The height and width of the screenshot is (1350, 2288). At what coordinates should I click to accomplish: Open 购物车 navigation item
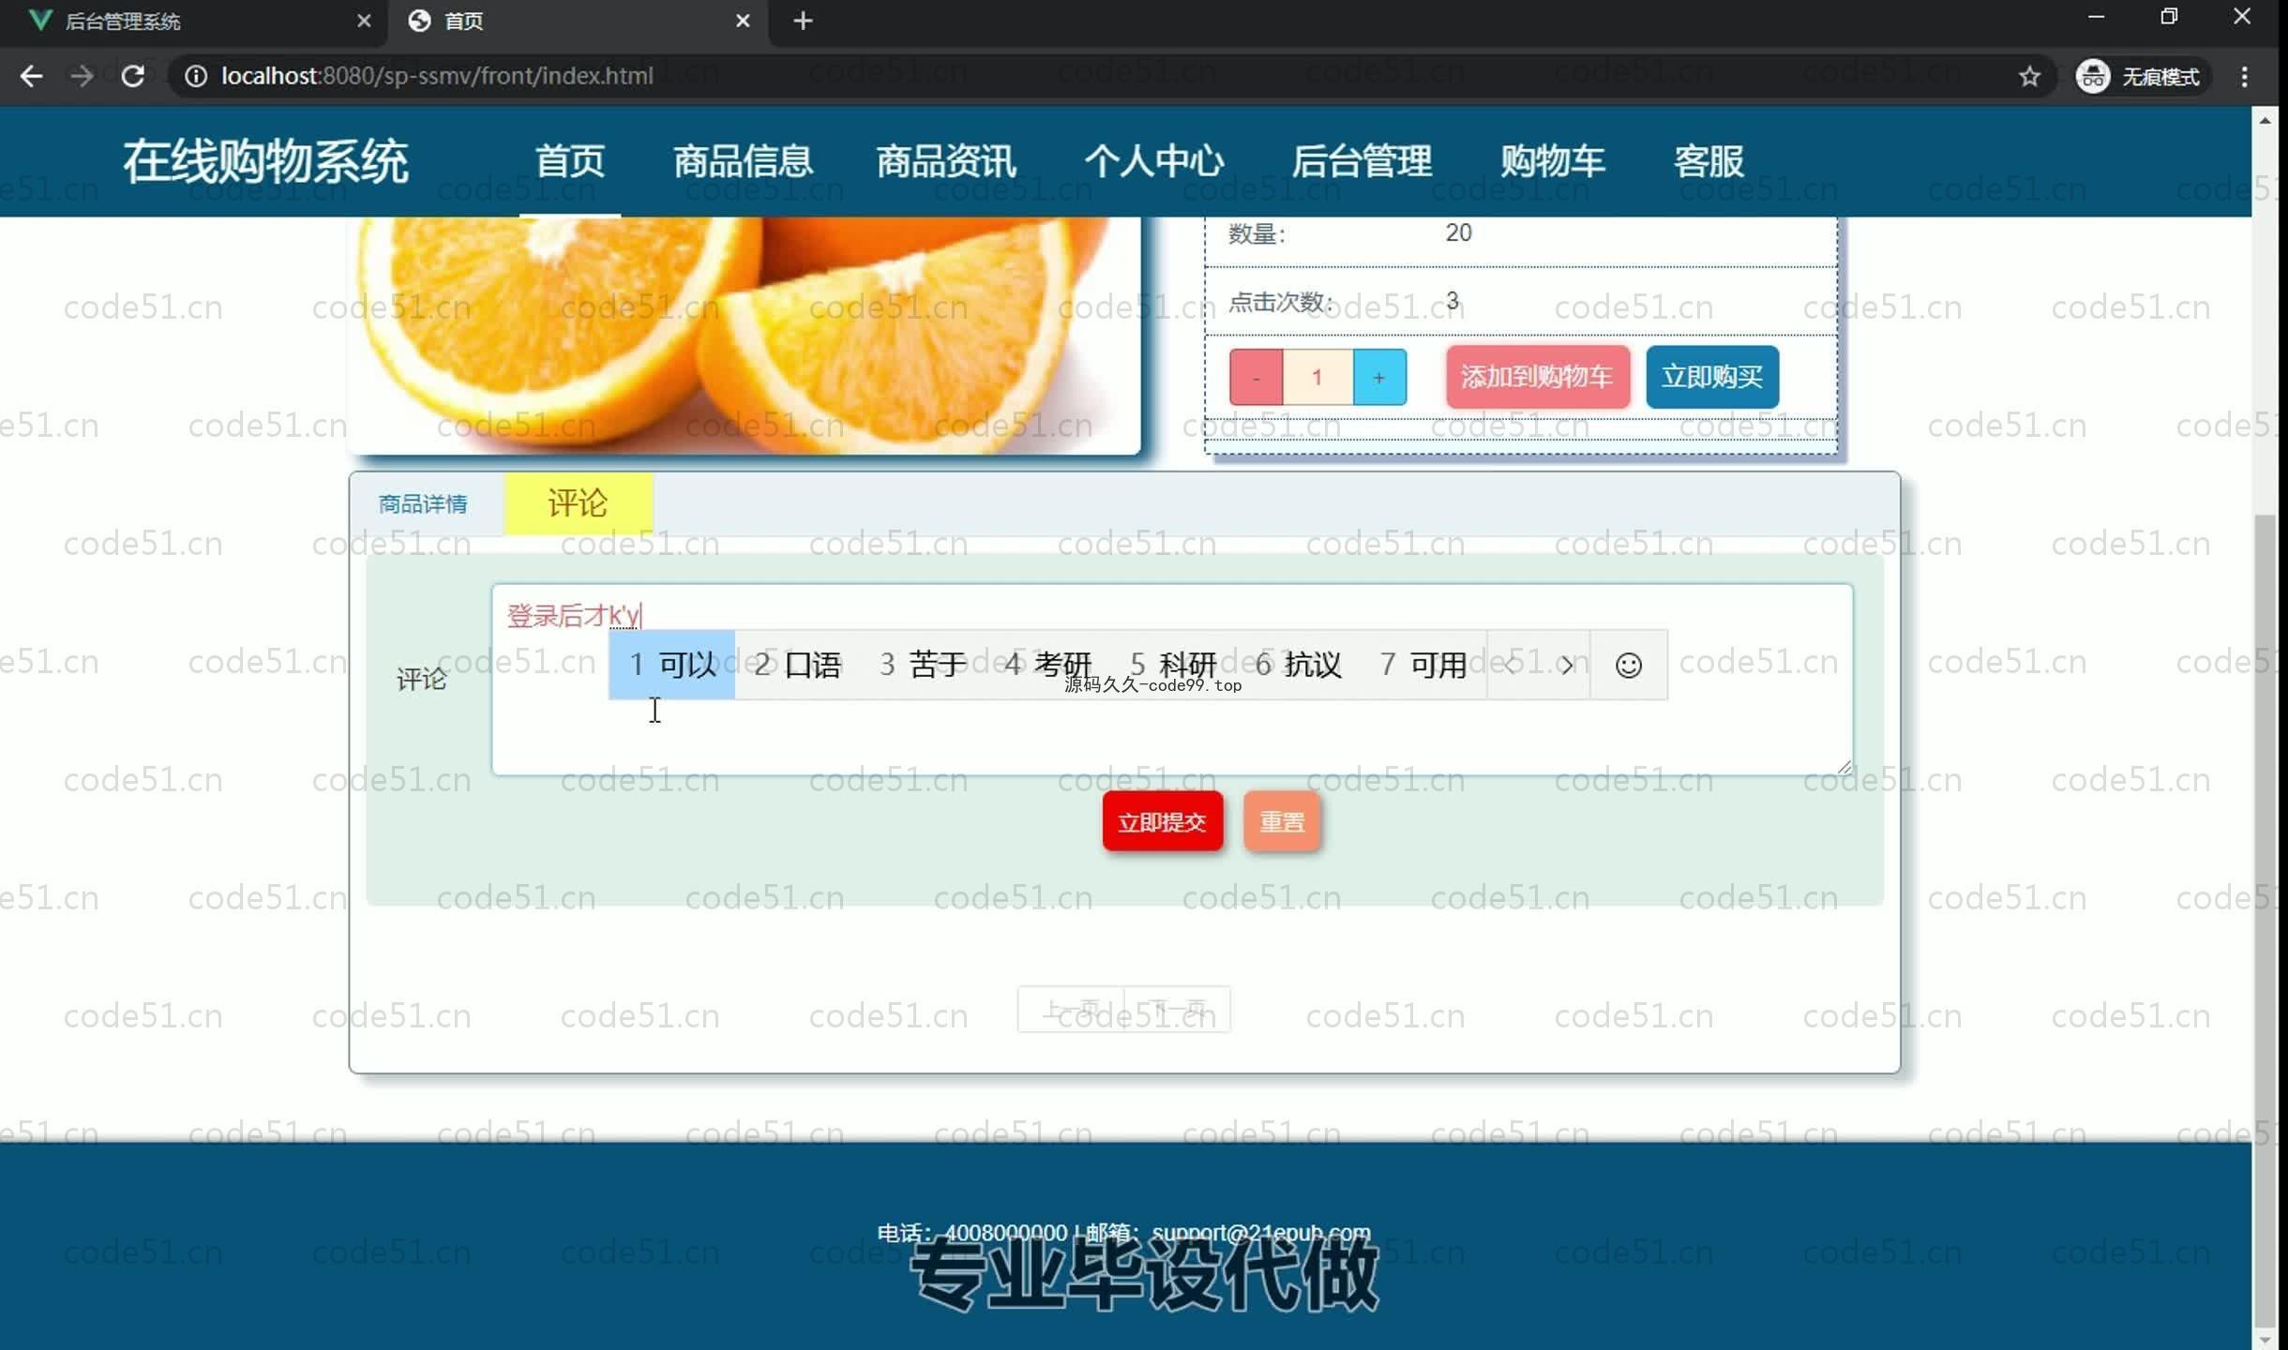[1553, 161]
